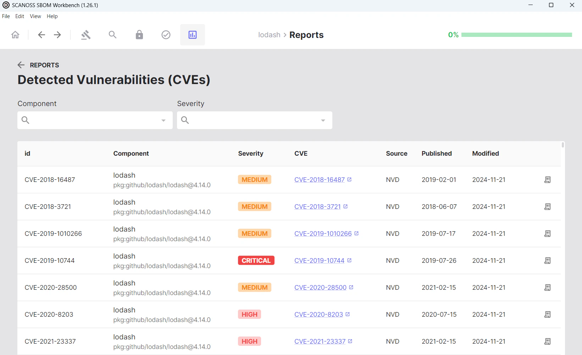Open the File menu

(6, 16)
